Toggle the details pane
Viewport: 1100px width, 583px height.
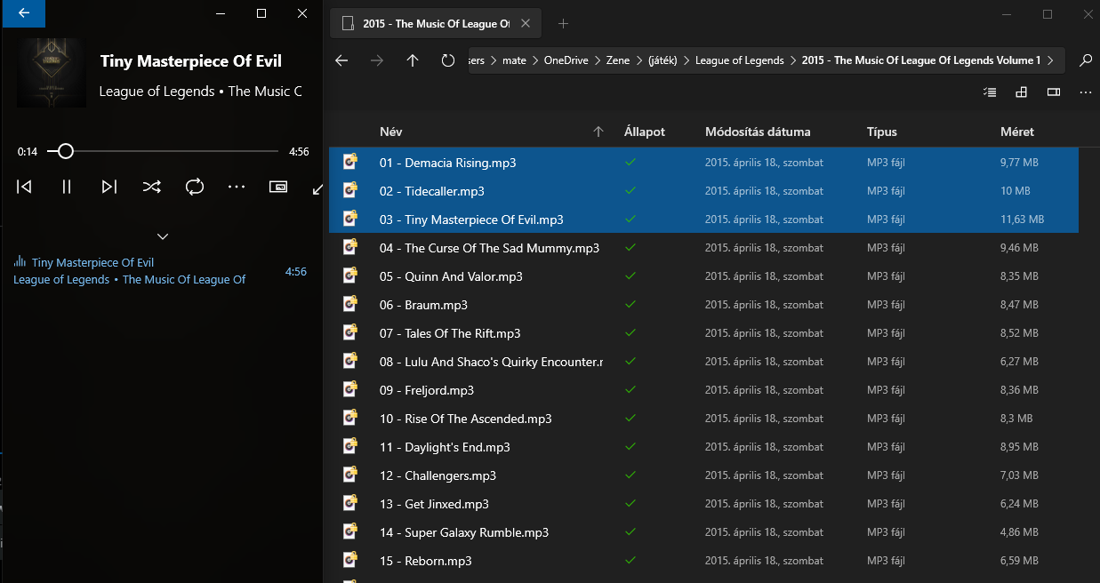(x=1055, y=92)
